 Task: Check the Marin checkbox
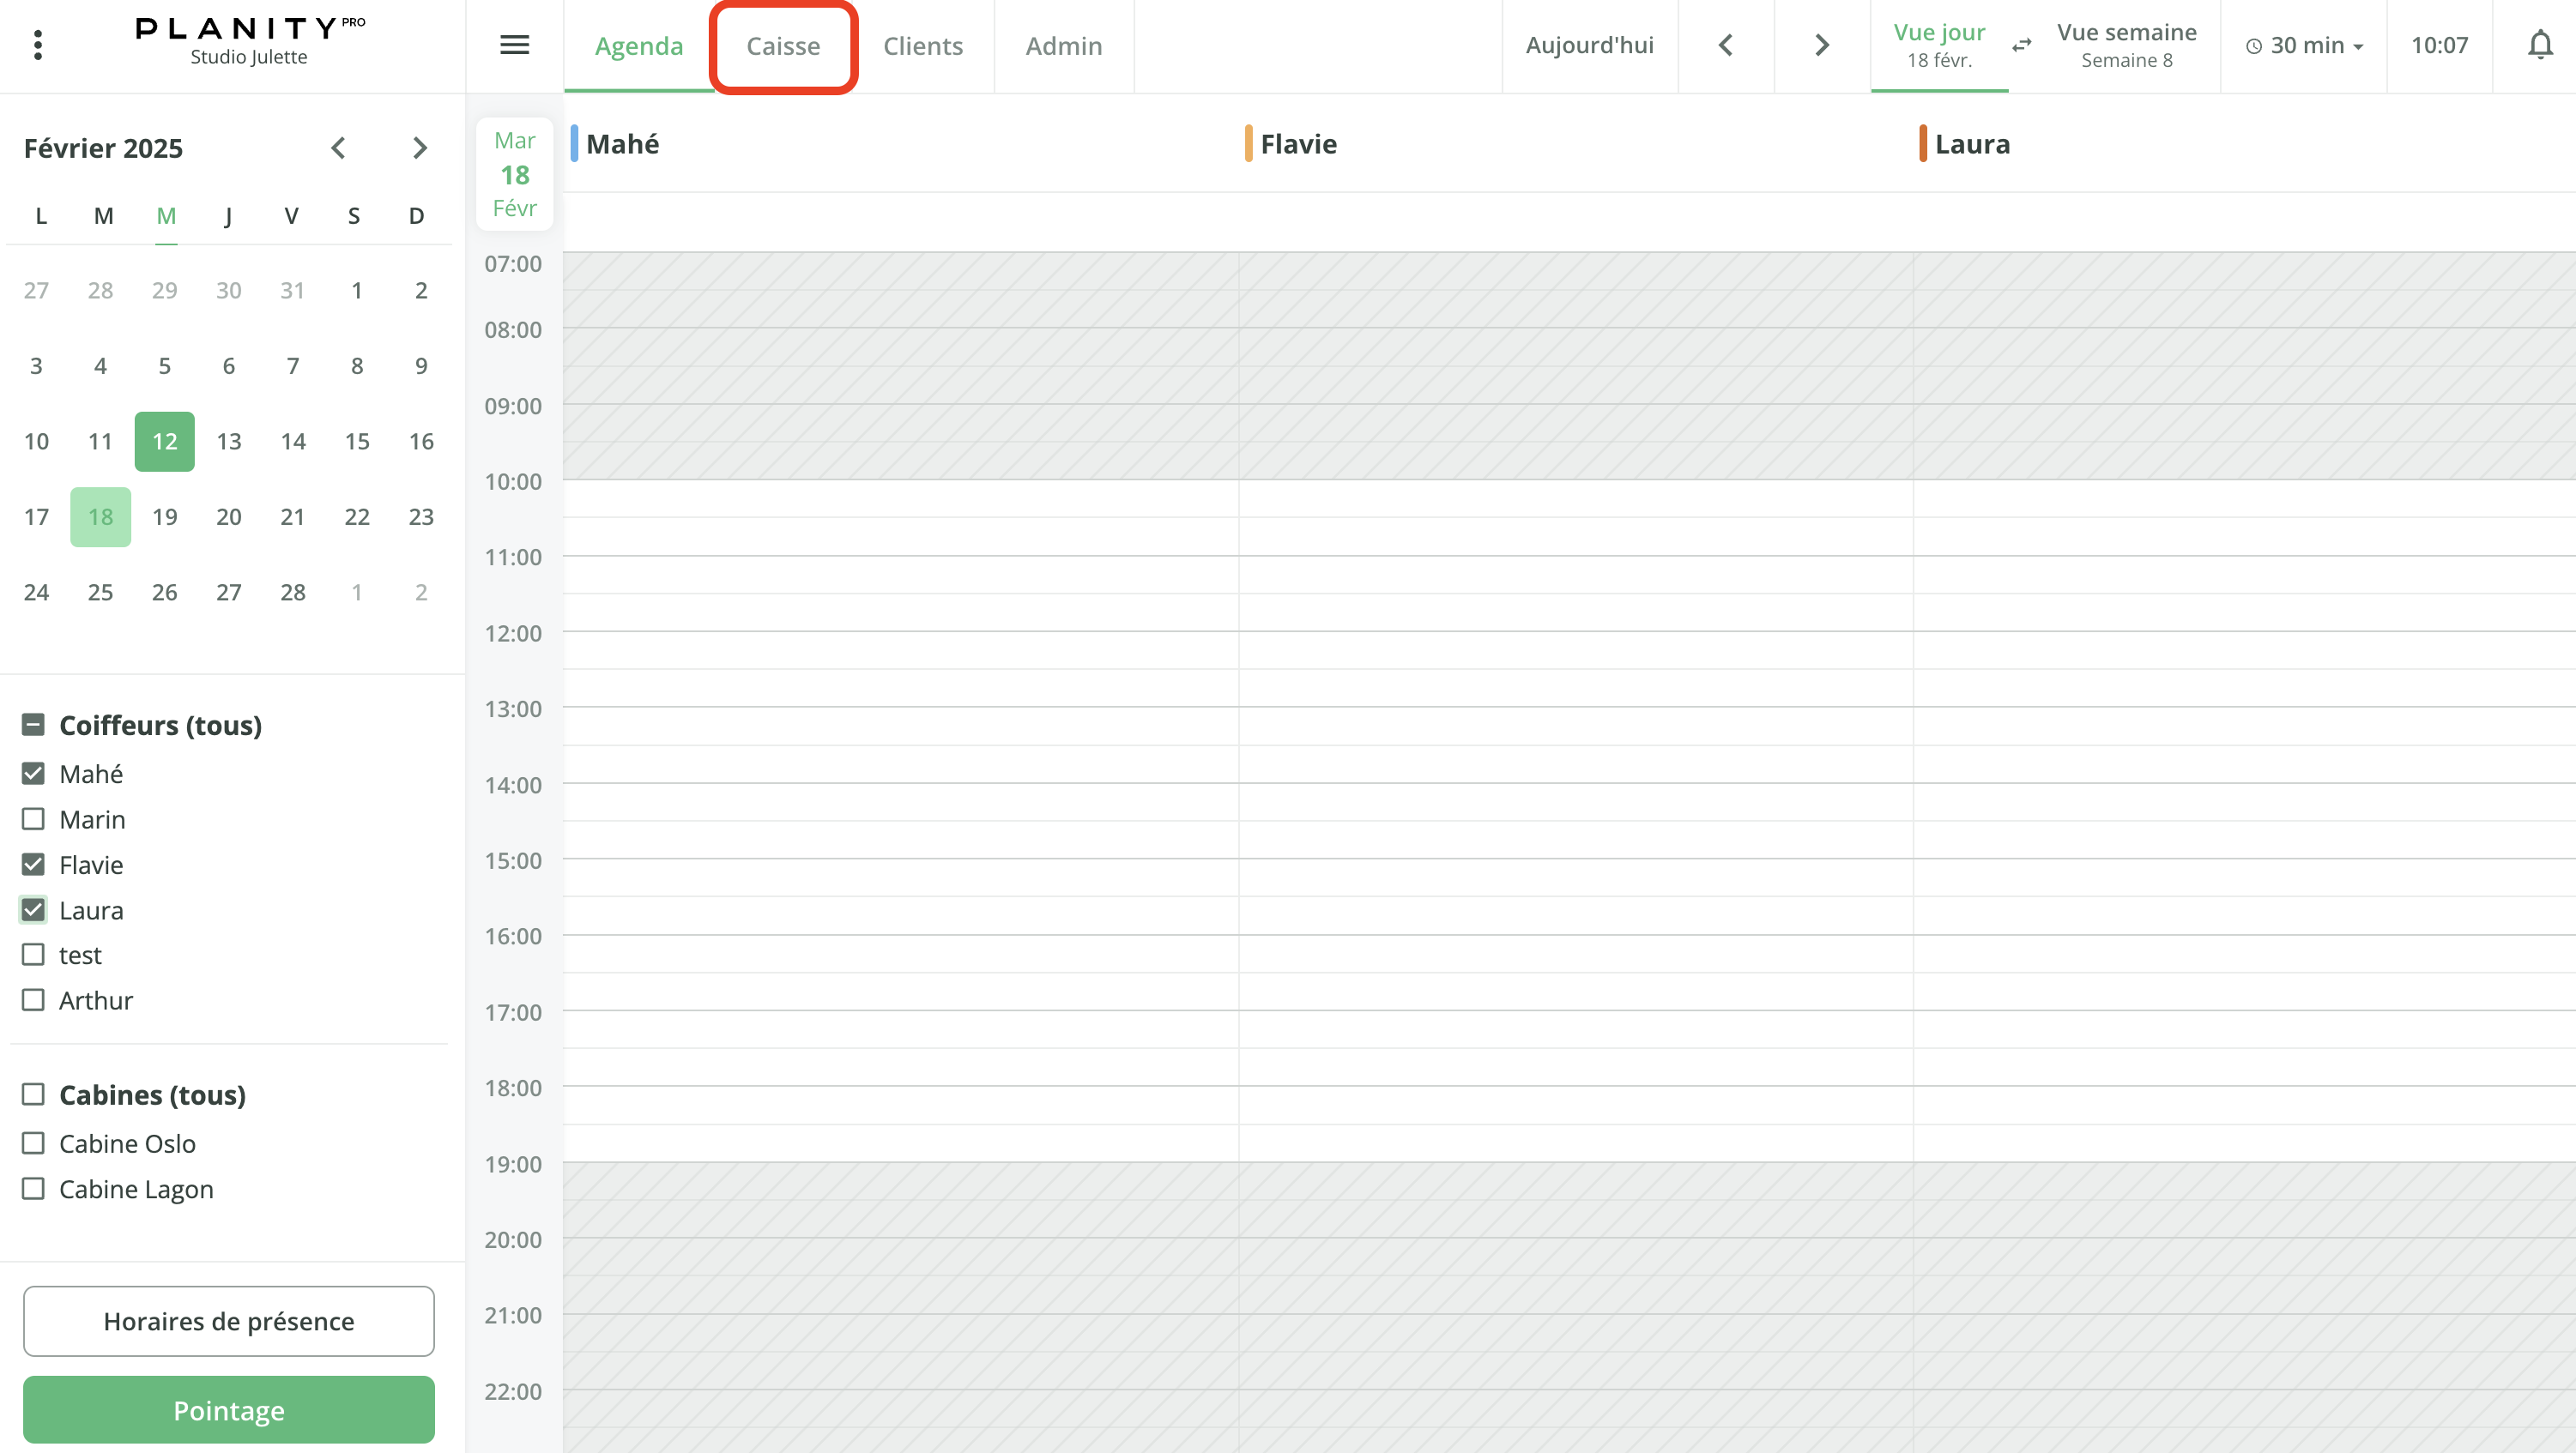pyautogui.click(x=33, y=819)
